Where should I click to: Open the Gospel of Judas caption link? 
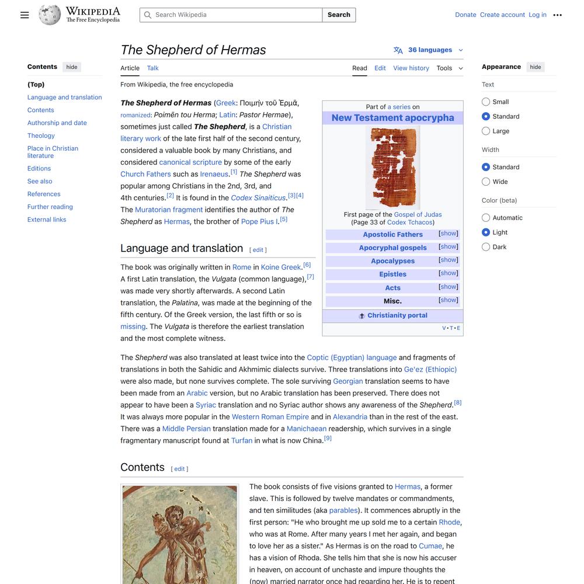pyautogui.click(x=418, y=214)
